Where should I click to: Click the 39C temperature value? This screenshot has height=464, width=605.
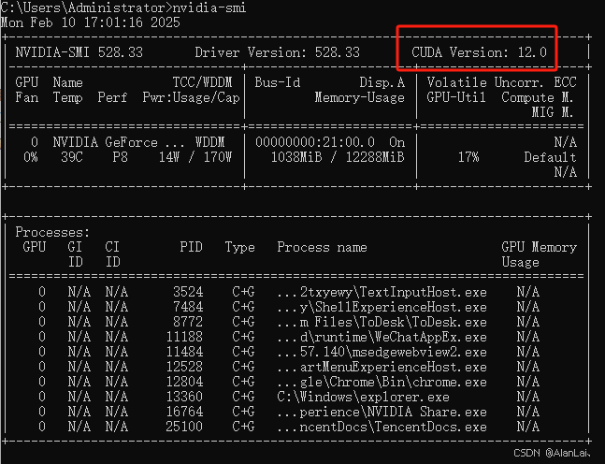[72, 157]
